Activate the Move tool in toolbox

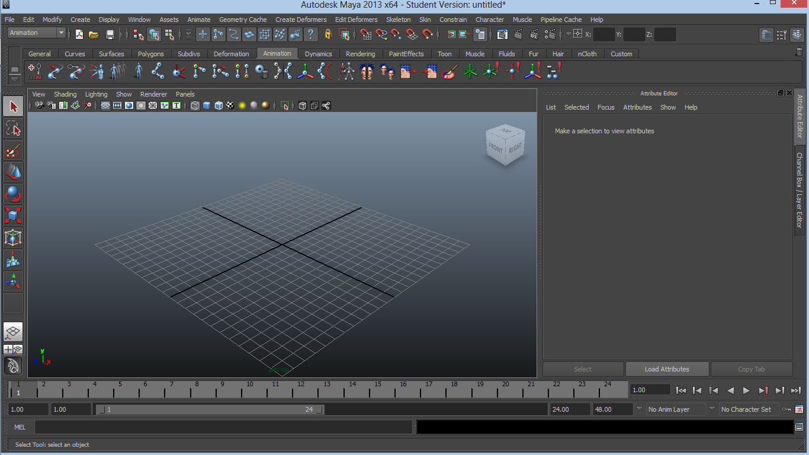[13, 172]
